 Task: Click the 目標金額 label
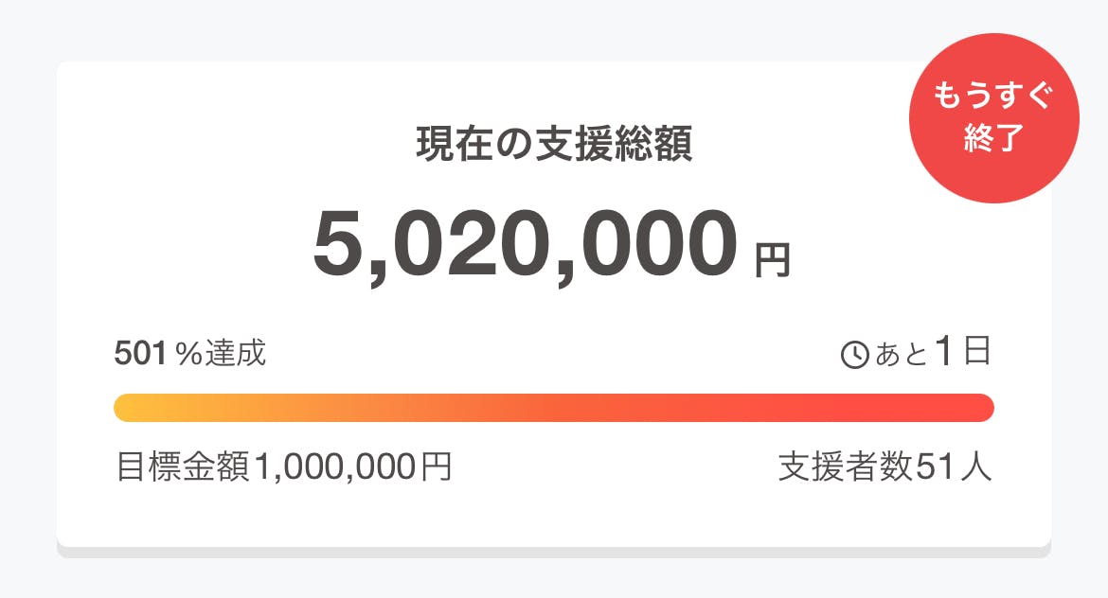click(183, 466)
